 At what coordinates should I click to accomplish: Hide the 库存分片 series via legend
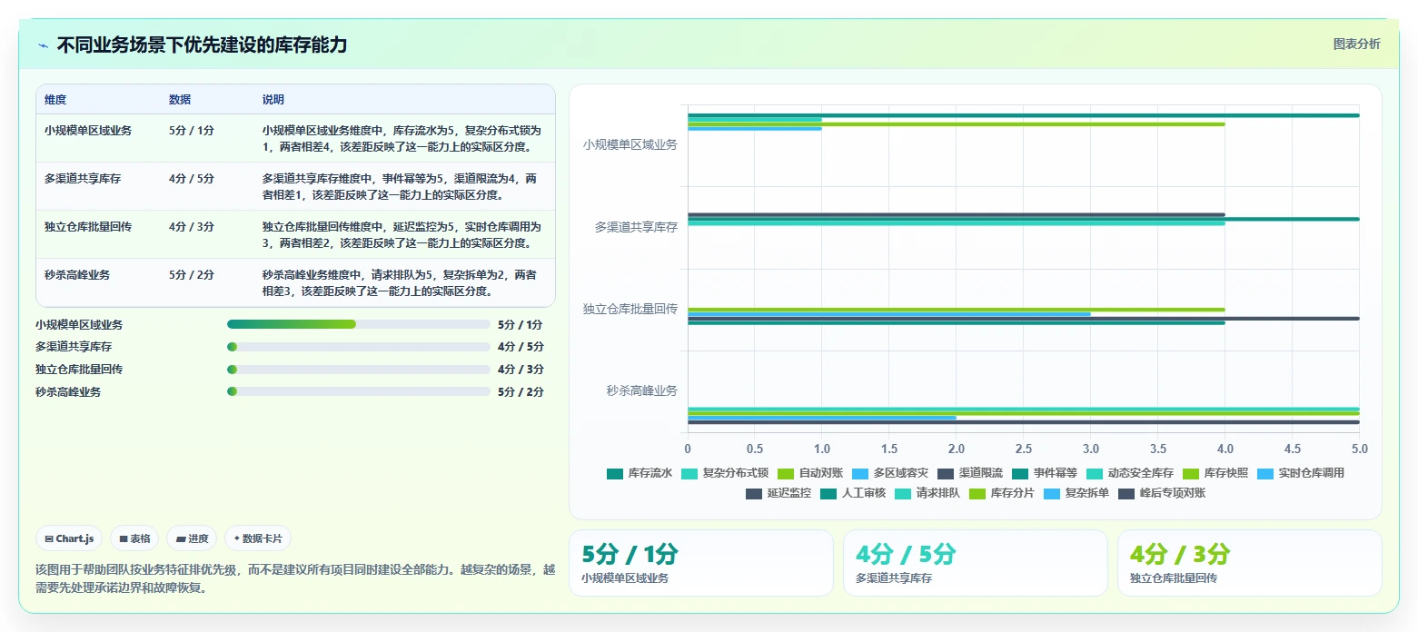click(1002, 493)
